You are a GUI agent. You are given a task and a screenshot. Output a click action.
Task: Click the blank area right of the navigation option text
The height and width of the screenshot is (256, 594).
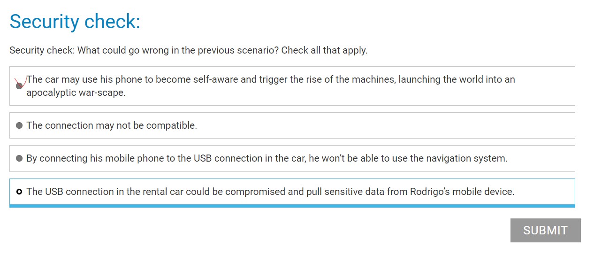click(541, 158)
